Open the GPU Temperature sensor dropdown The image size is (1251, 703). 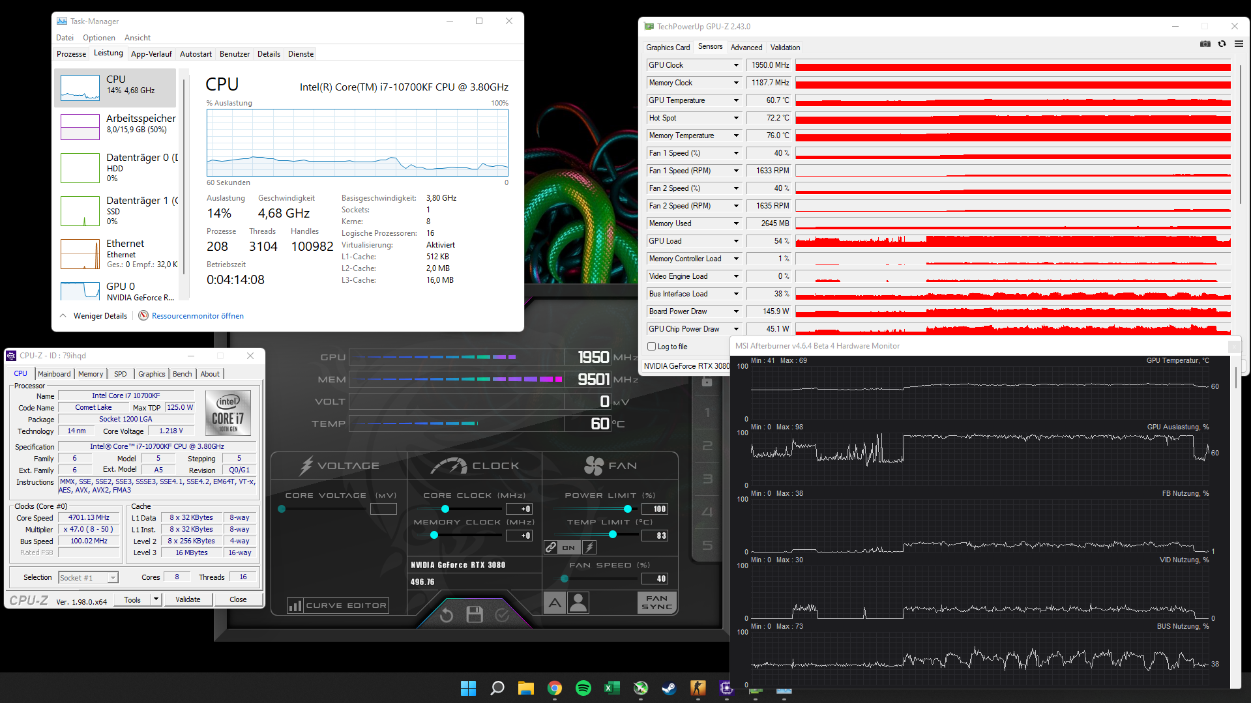point(737,100)
